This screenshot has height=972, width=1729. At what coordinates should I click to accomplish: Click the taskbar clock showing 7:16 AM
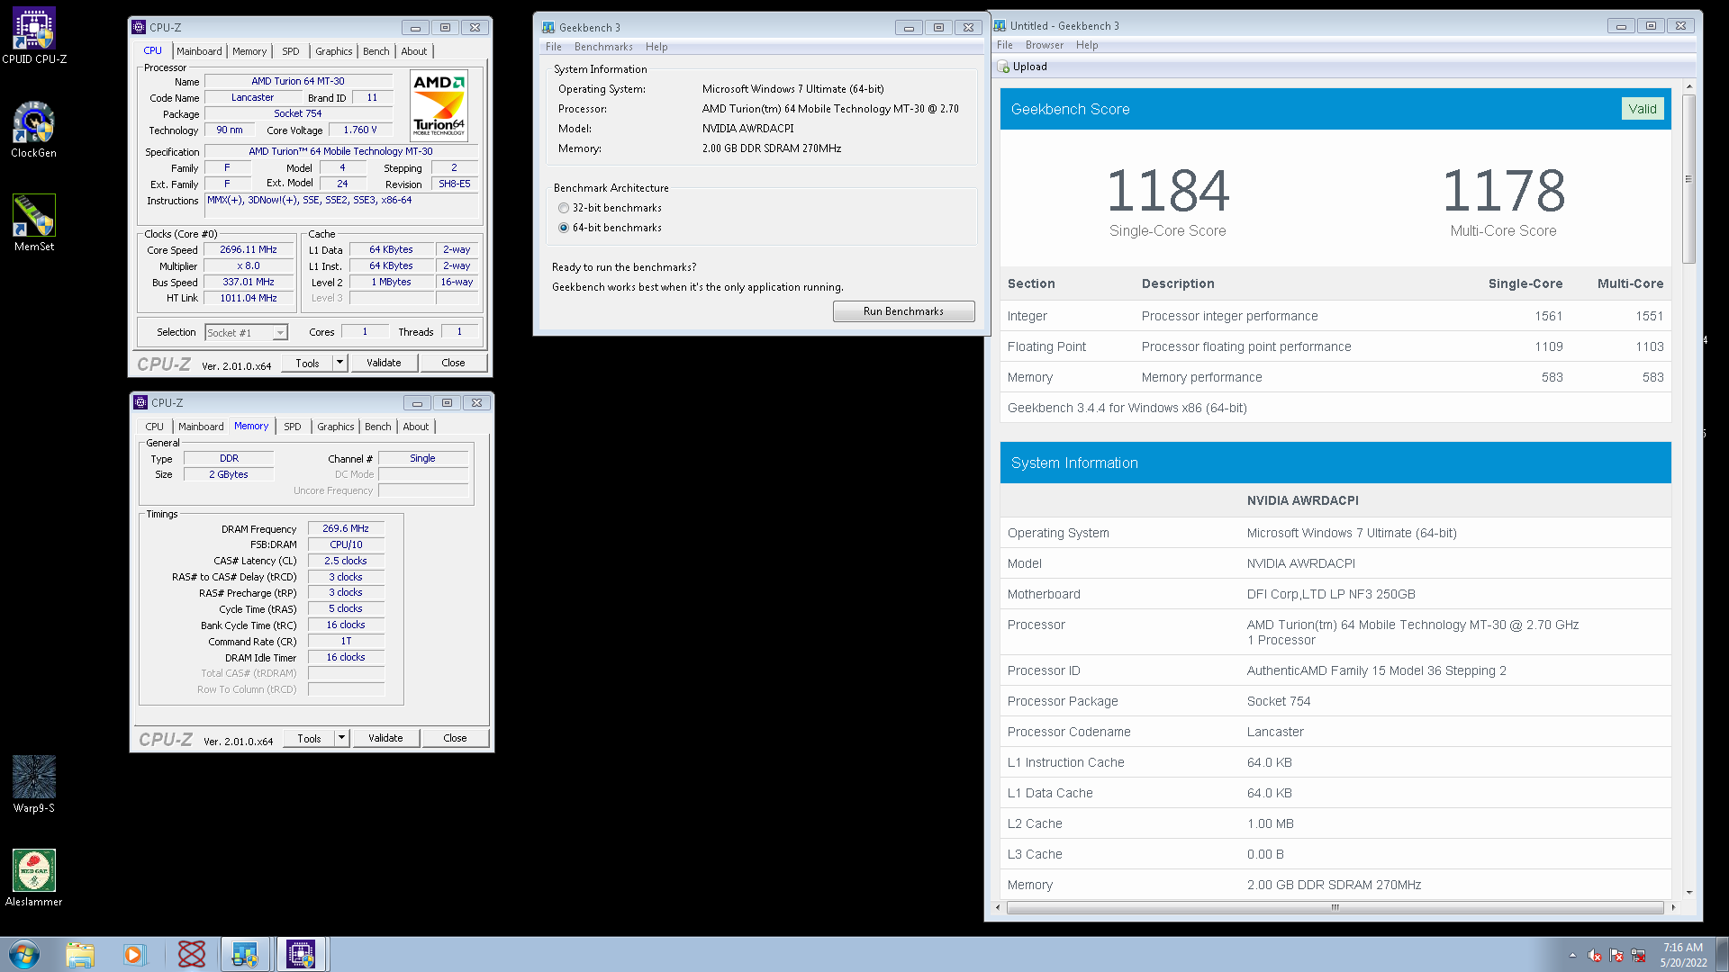(1682, 955)
